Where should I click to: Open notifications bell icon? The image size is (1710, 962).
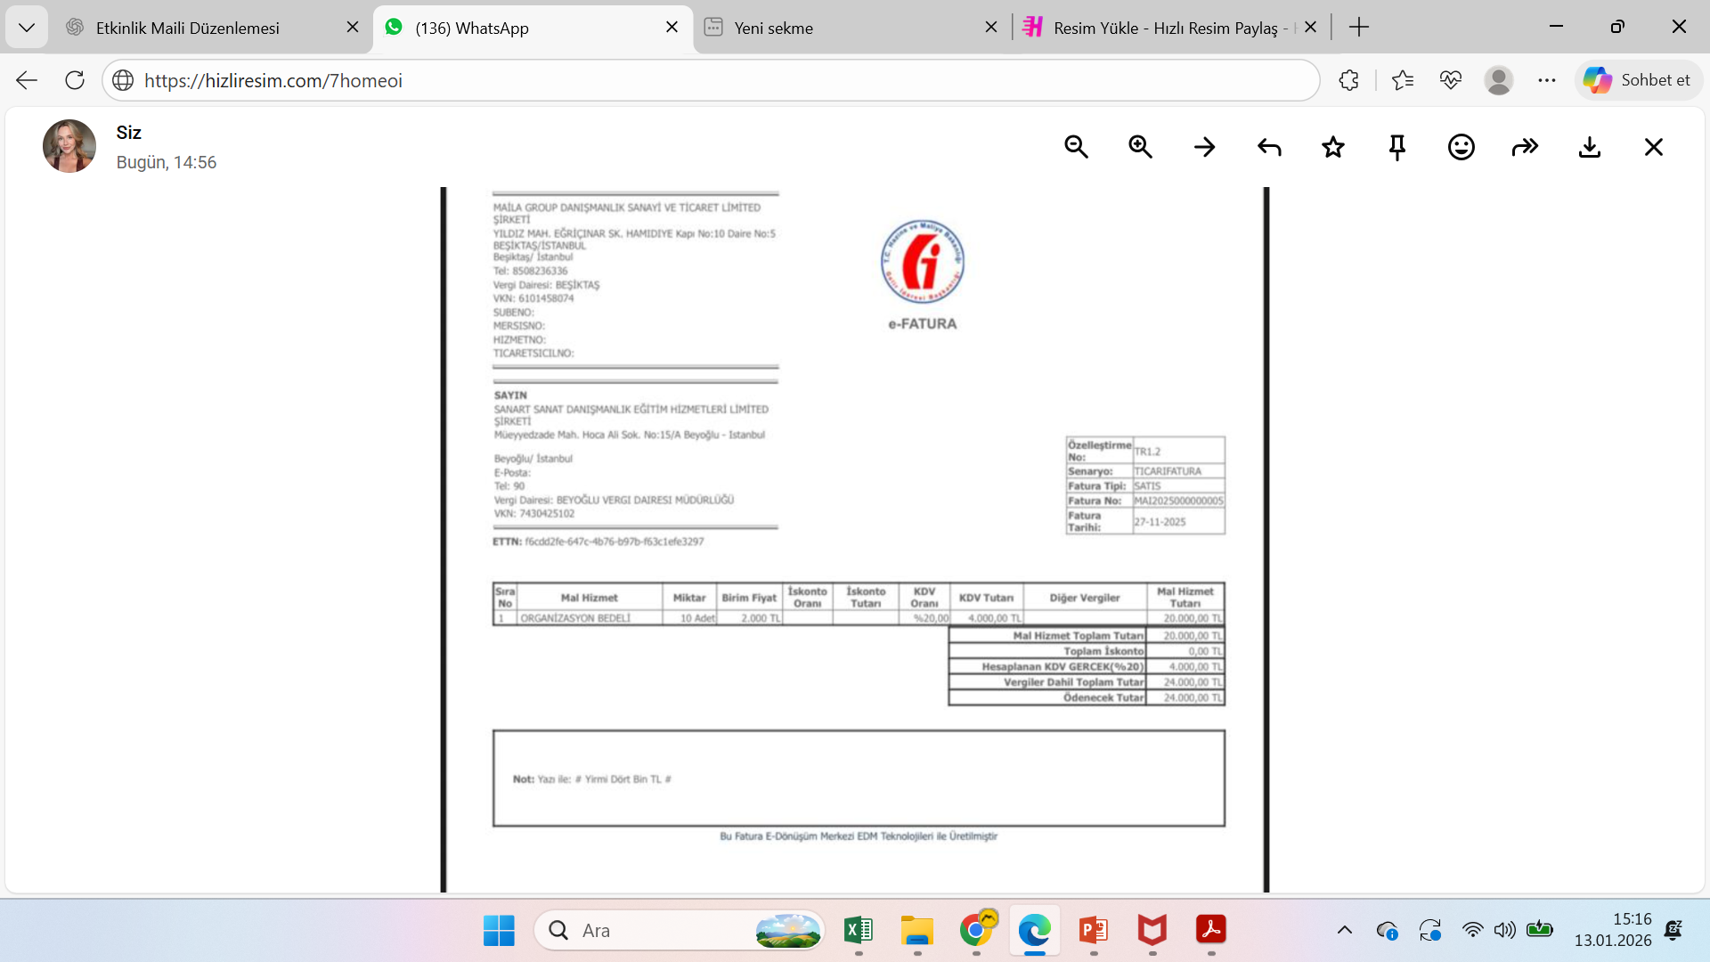(x=1673, y=931)
